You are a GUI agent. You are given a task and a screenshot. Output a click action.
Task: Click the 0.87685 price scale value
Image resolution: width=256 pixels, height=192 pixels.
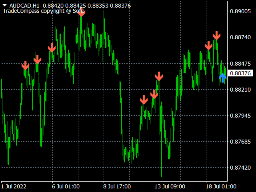coord(240,142)
